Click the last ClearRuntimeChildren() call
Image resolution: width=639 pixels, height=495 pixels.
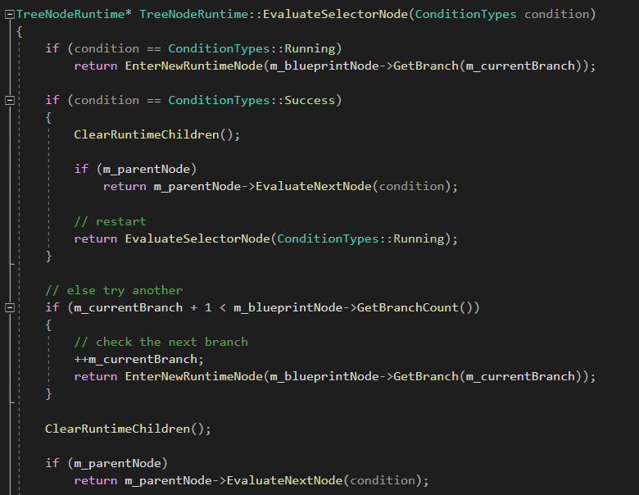[128, 429]
